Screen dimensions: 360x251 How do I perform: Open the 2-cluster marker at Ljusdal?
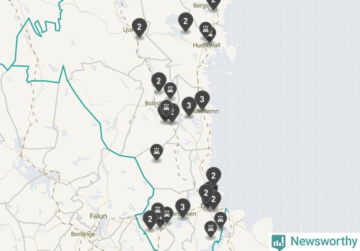tap(139, 27)
